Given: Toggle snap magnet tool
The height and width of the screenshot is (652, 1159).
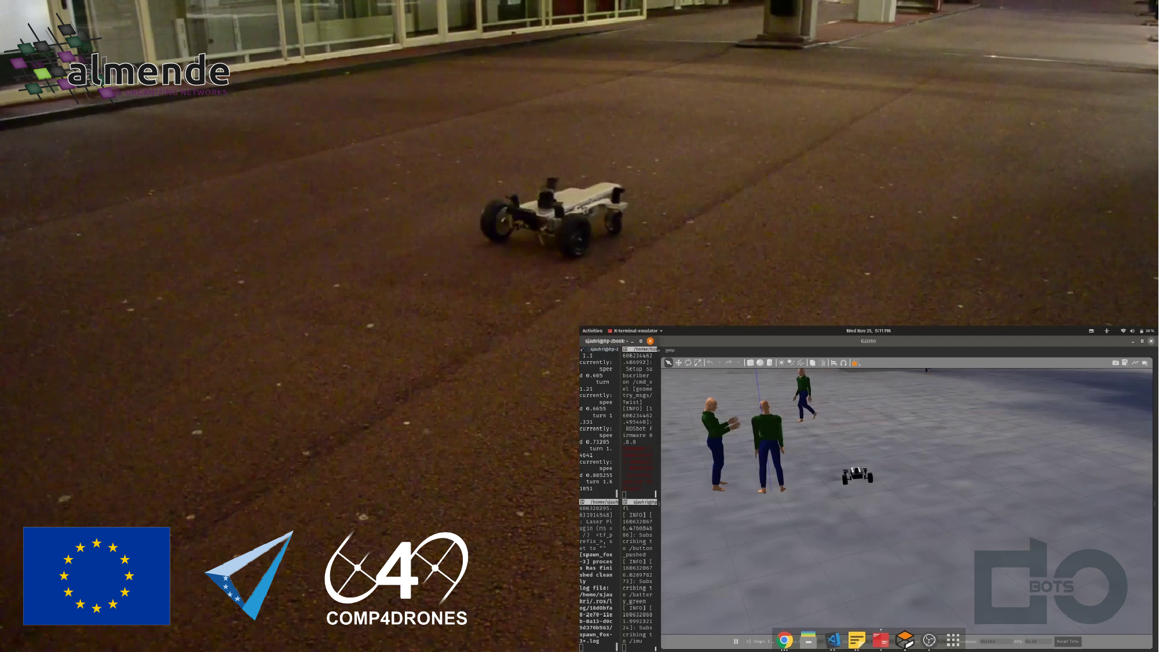Looking at the screenshot, I should click(x=843, y=363).
